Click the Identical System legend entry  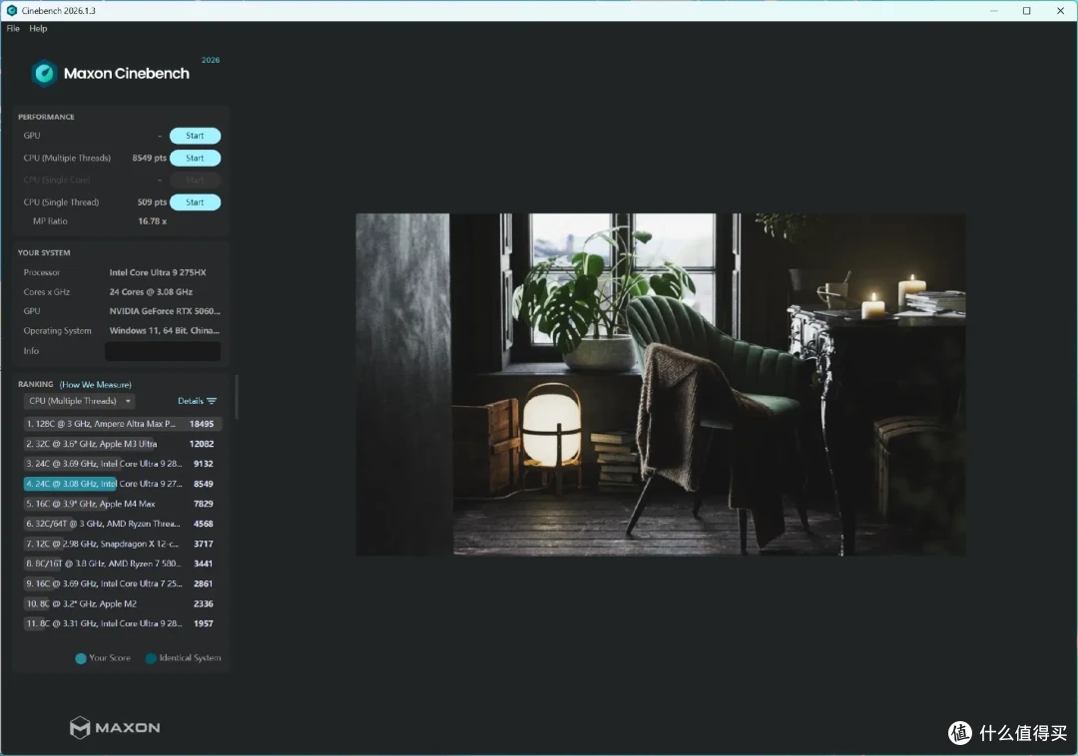(184, 658)
